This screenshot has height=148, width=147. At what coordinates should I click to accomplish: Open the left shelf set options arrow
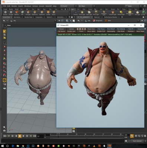[68, 9]
